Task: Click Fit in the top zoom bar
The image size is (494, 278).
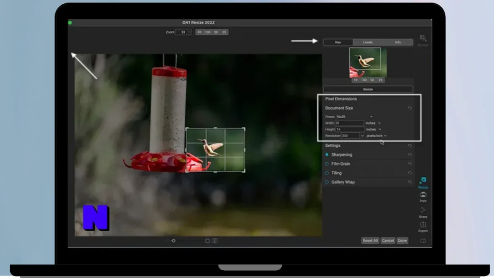Action: (x=199, y=32)
